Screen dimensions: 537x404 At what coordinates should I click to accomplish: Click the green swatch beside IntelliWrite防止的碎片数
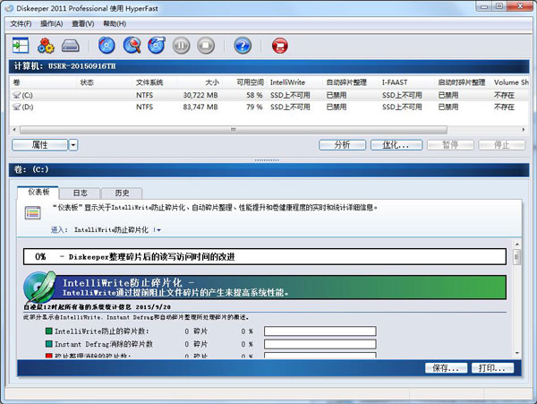click(49, 331)
